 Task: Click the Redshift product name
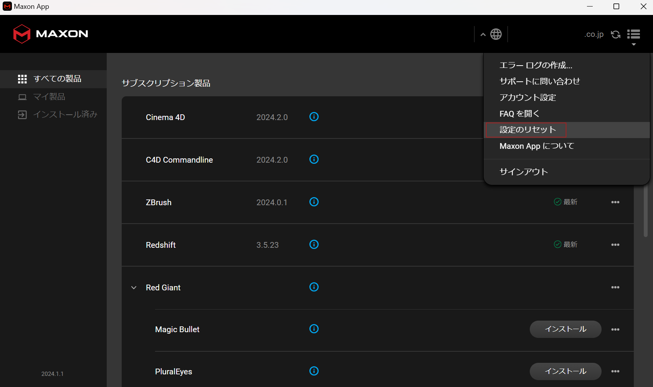click(x=160, y=245)
